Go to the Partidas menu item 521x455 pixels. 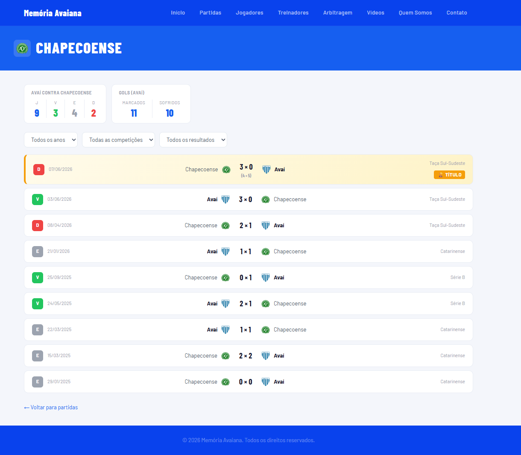pos(211,13)
